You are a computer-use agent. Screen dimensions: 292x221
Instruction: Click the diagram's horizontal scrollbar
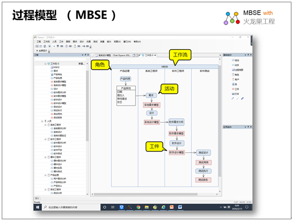[146, 194]
